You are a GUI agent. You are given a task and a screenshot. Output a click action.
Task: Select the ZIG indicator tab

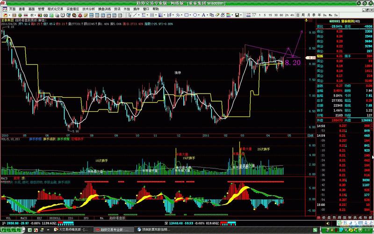click(71, 218)
